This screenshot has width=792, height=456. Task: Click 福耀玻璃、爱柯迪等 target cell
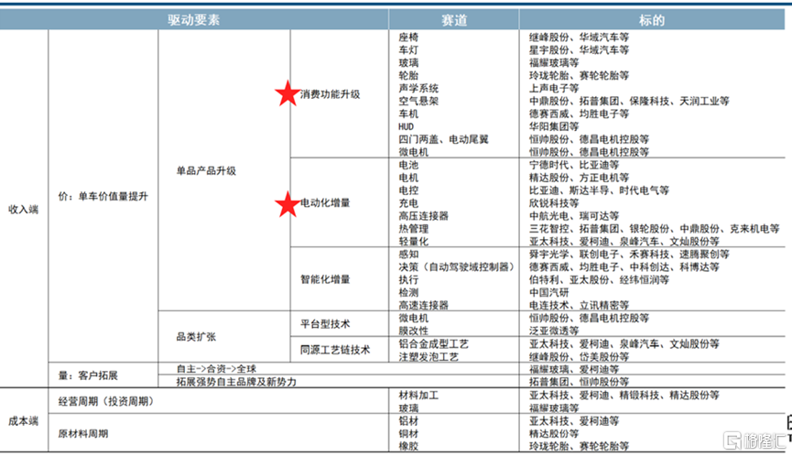coord(574,369)
